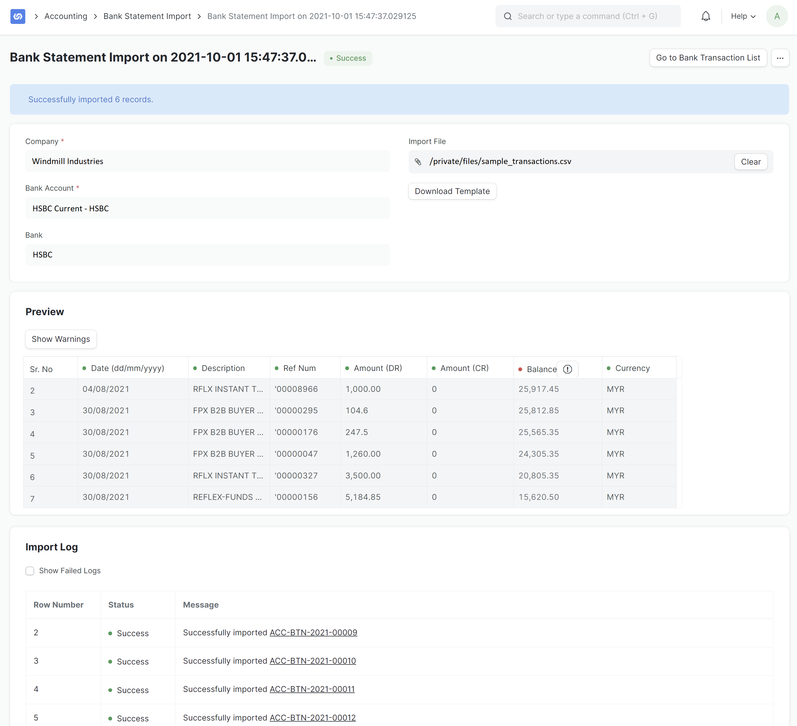Select amount 1,260.00 cell

click(x=383, y=454)
